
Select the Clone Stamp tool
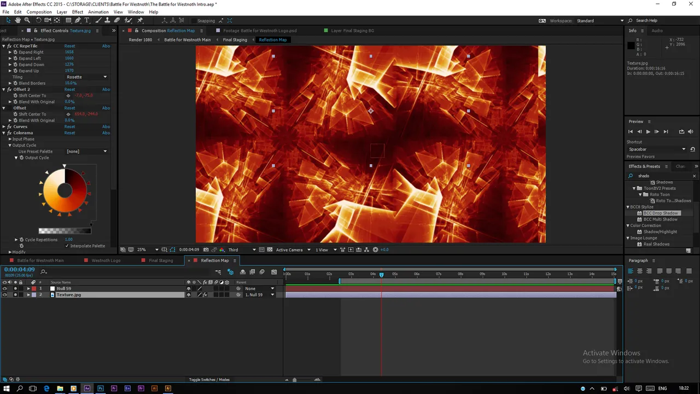[108, 20]
